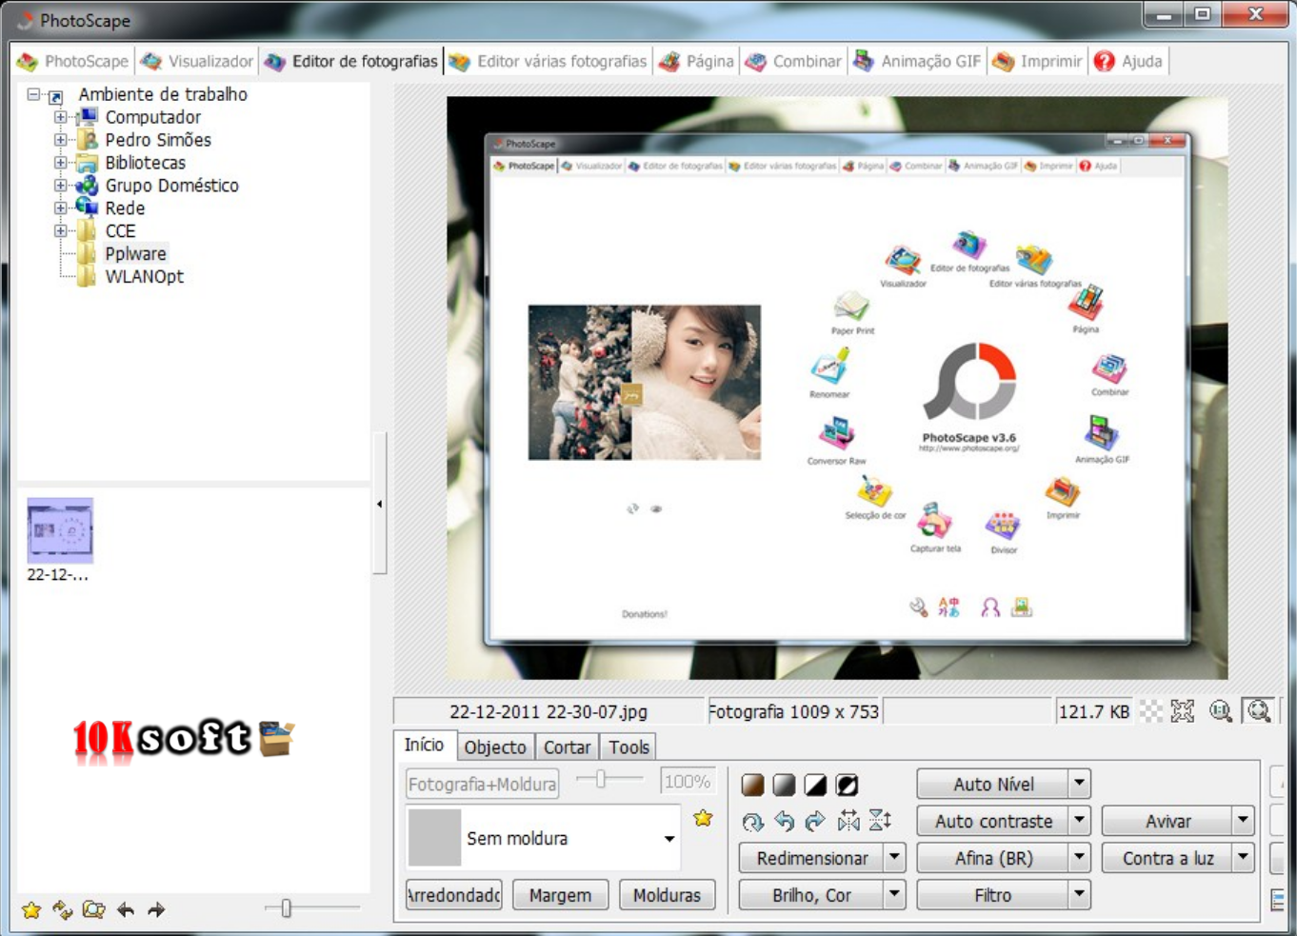Click the arbitrary rotate icon
This screenshot has height=936, width=1297.
(752, 821)
